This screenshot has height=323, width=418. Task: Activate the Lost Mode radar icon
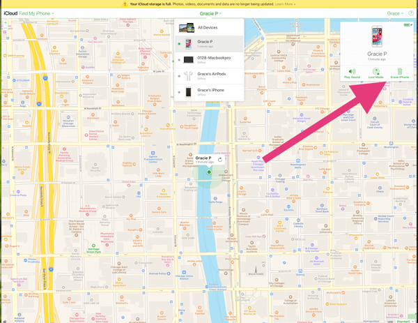click(376, 71)
